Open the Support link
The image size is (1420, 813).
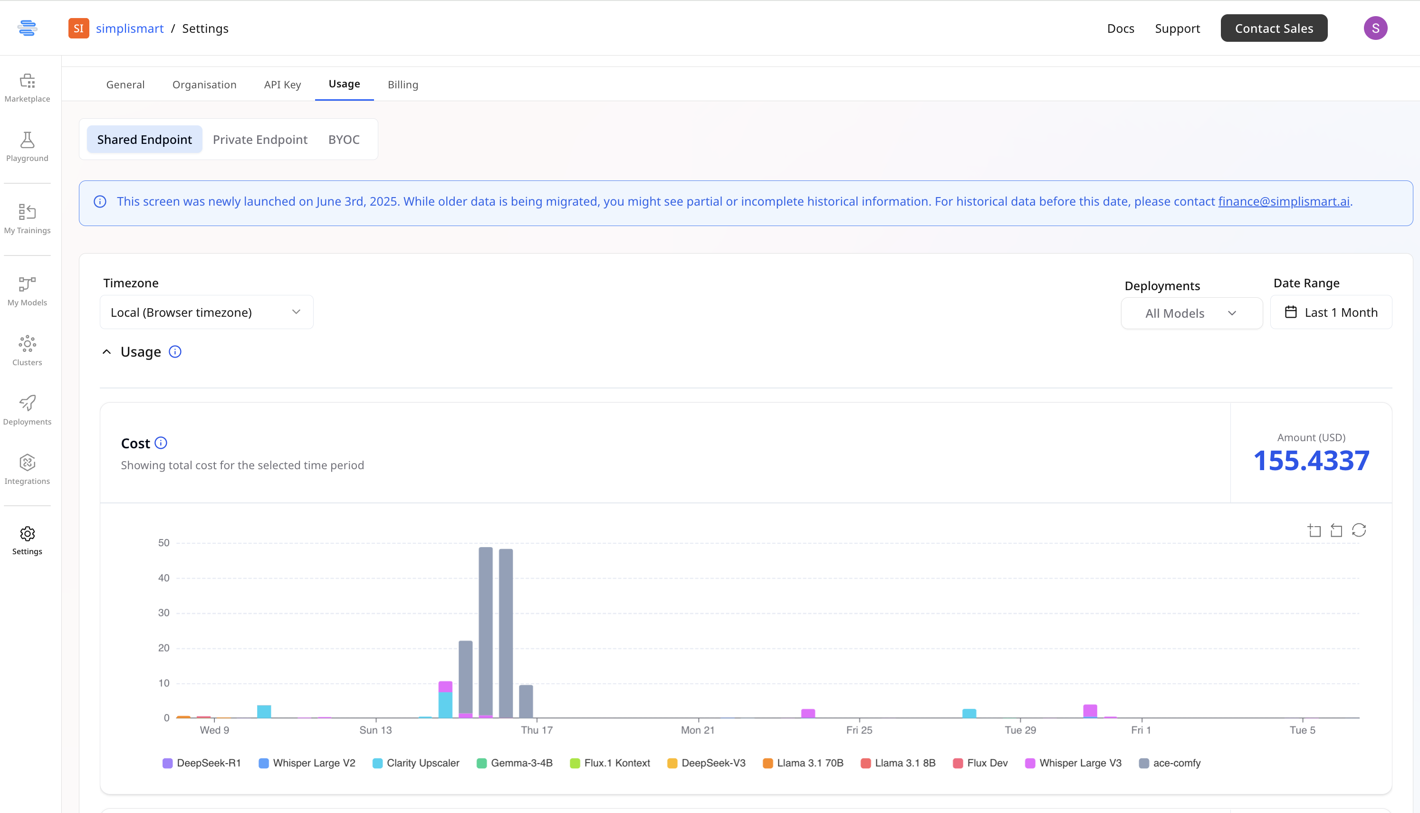[x=1177, y=28]
